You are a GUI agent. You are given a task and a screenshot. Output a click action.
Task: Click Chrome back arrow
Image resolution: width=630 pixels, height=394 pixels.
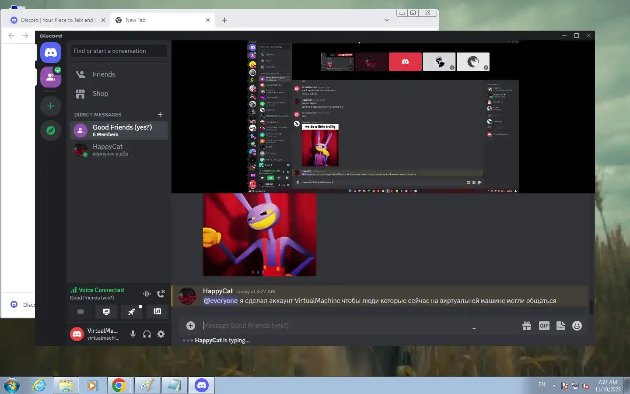11,35
